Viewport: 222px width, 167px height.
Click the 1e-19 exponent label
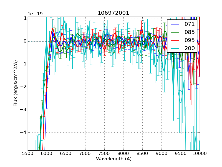point(35,14)
